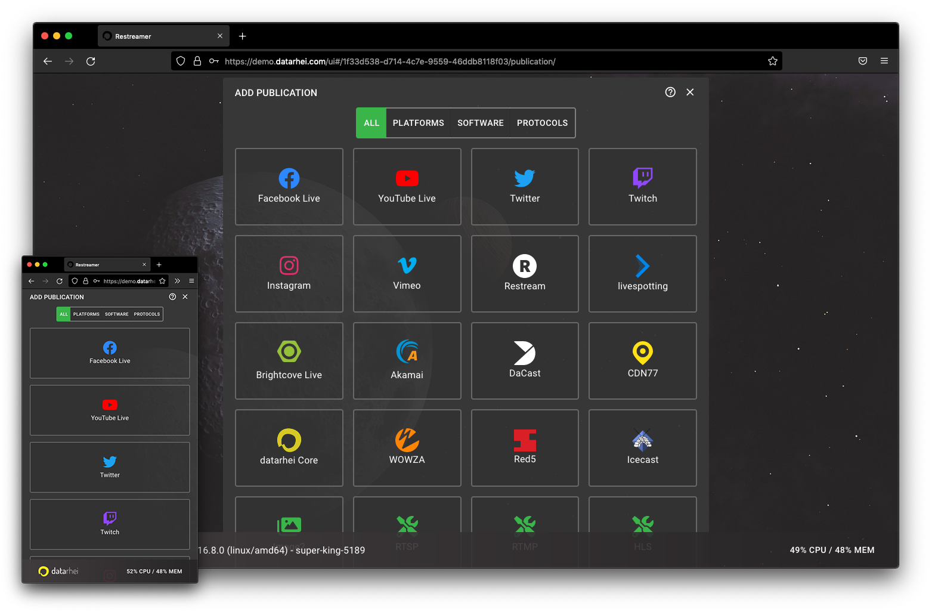Bookmark this page with the star icon
This screenshot has width=932, height=612.
click(773, 61)
